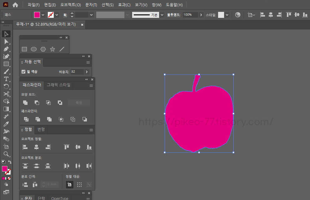Select the Artboard tool
This screenshot has width=310, height=200.
pyautogui.click(x=6, y=146)
